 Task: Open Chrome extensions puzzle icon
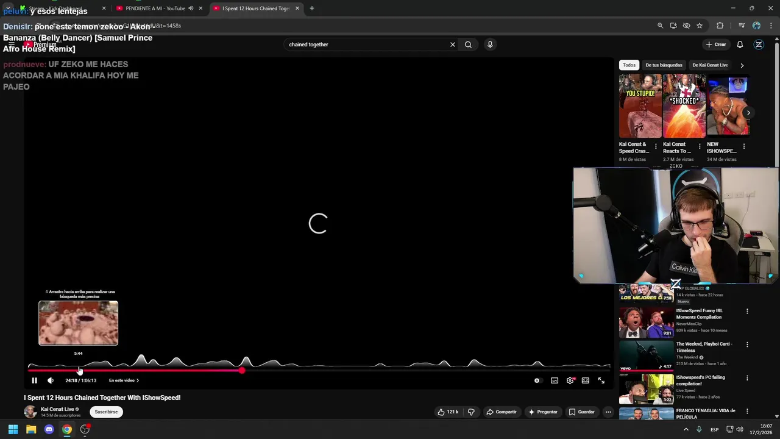pos(720,26)
